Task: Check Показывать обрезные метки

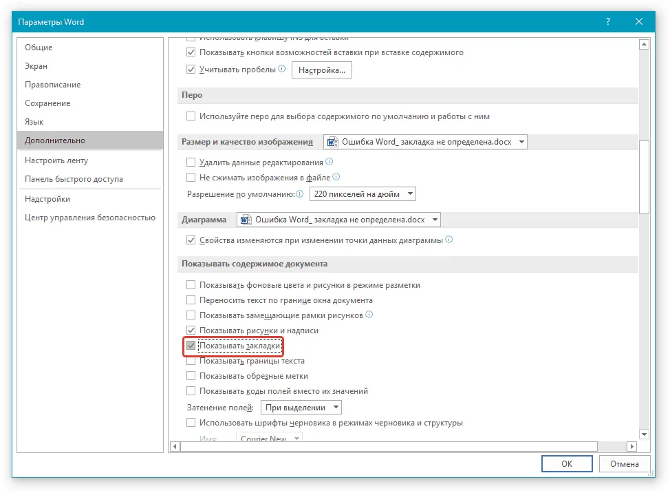Action: [x=191, y=376]
